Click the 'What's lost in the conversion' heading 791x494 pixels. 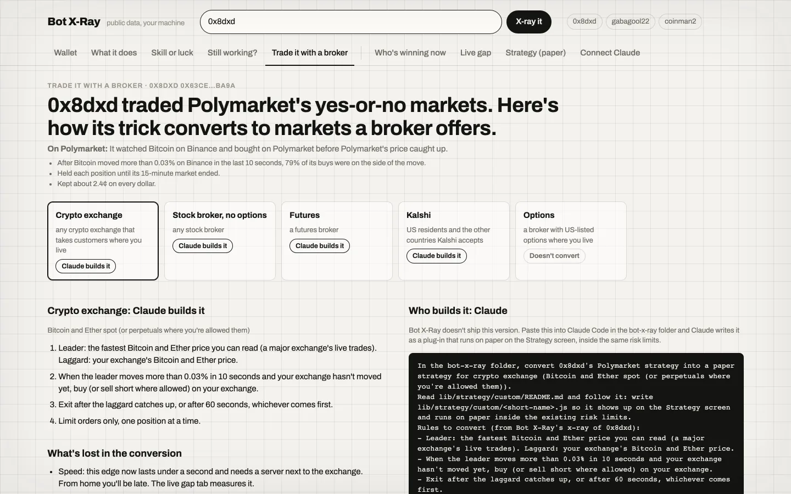click(114, 453)
